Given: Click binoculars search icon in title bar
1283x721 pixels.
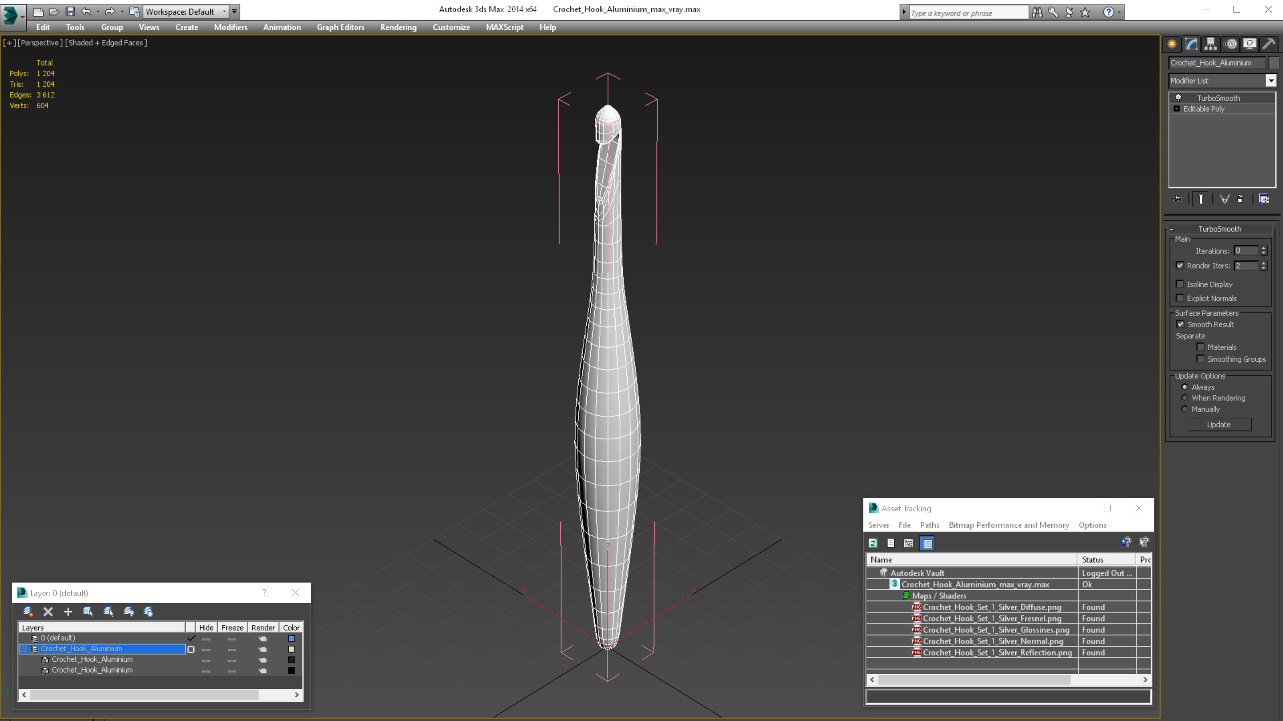Looking at the screenshot, I should pyautogui.click(x=1037, y=12).
